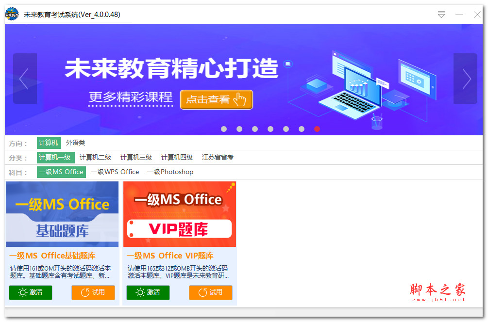The width and height of the screenshot is (488, 322).
Task: Jump to the sixth banner dot
Action: point(302,129)
